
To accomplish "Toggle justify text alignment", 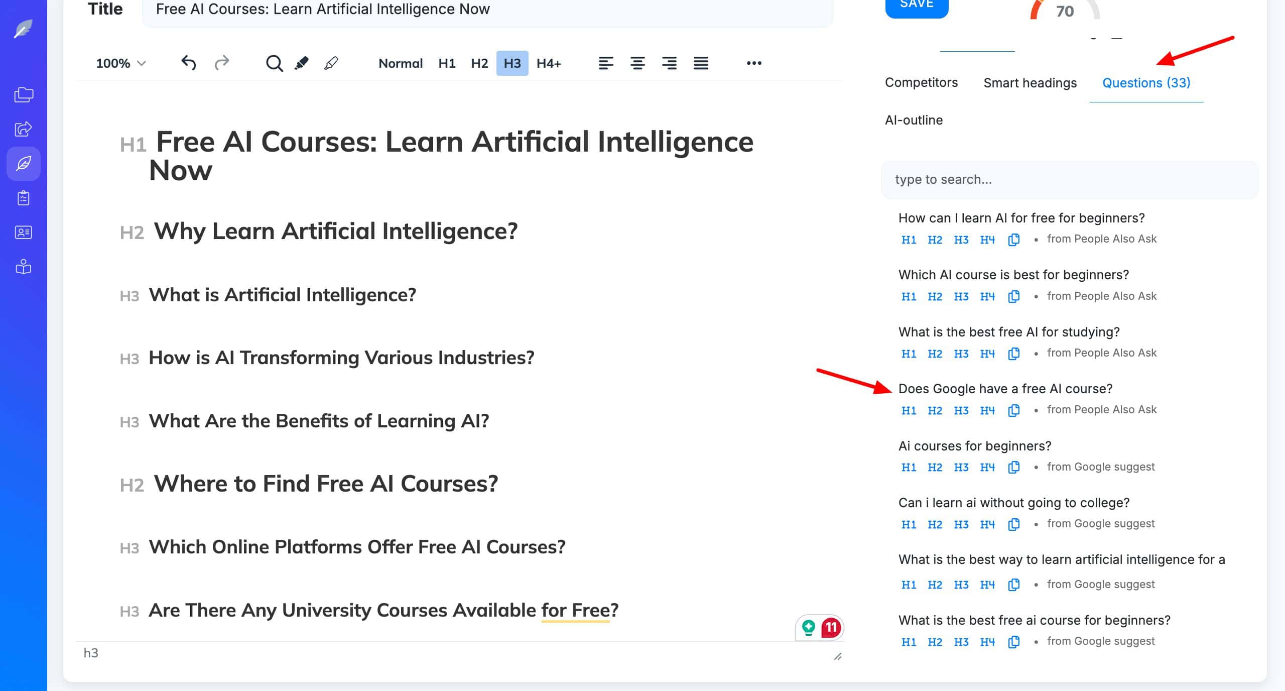I will click(x=701, y=63).
